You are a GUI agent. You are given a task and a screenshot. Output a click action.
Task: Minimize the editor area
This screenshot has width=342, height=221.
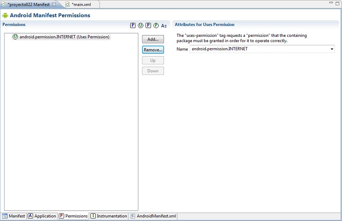pos(331,3)
